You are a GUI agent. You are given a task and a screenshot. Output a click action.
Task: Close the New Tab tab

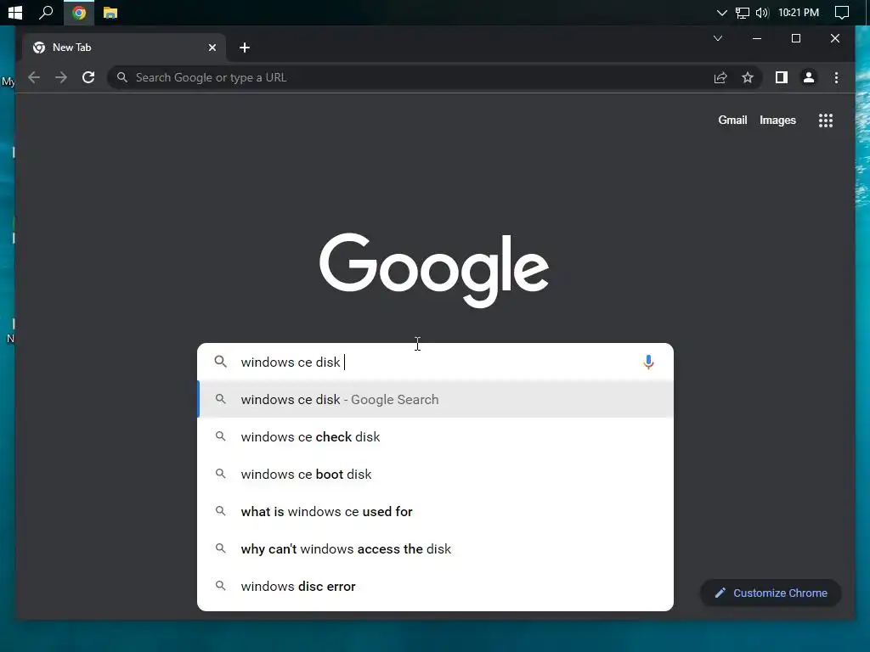coord(212,48)
